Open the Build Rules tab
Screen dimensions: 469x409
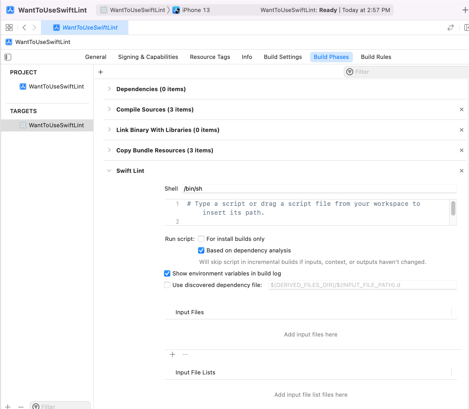[376, 57]
